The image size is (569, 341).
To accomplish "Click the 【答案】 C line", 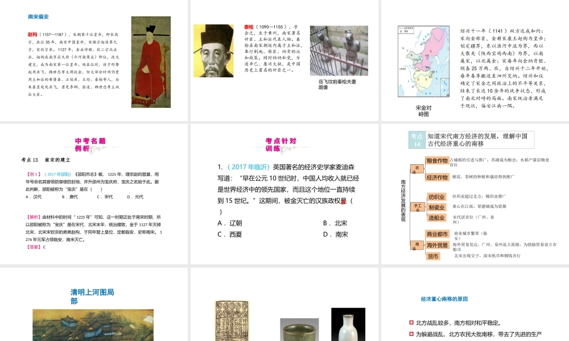I will pyautogui.click(x=36, y=247).
